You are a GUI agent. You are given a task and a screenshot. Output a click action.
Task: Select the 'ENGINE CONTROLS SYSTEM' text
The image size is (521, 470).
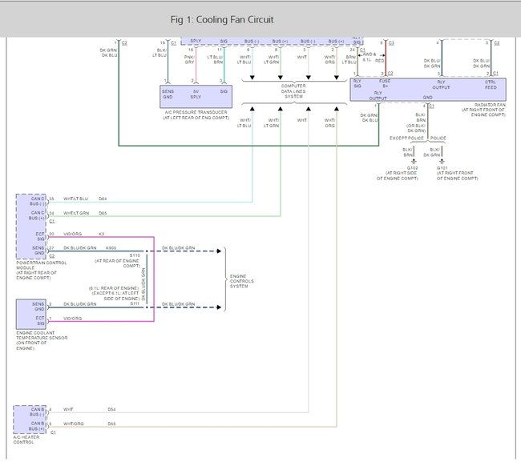coord(241,281)
